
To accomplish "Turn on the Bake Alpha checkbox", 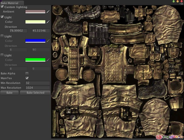I will pyautogui.click(x=27, y=73).
